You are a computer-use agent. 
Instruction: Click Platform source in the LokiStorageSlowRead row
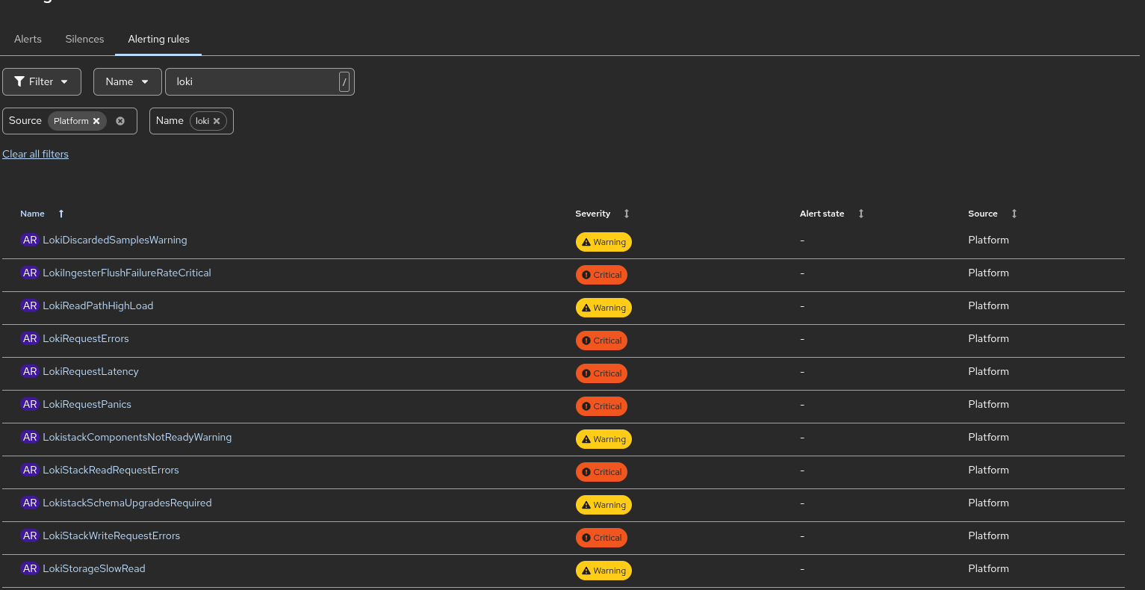(x=988, y=569)
